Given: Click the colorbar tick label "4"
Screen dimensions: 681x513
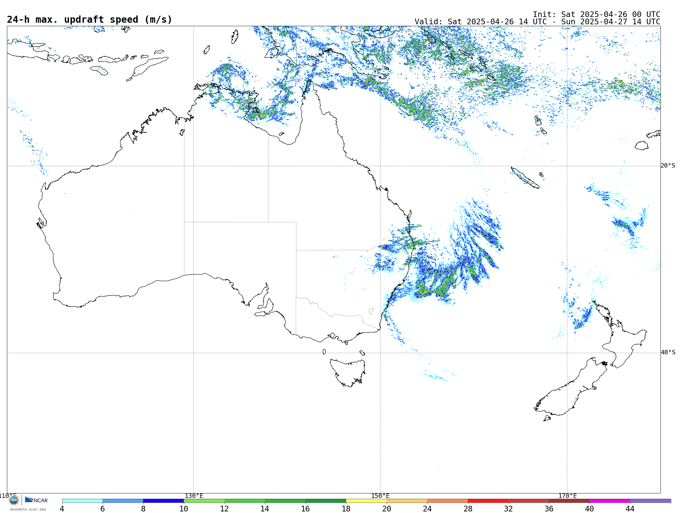Looking at the screenshot, I should (x=62, y=509).
